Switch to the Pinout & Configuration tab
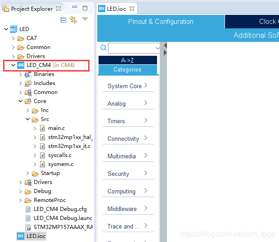The height and width of the screenshot is (242, 279). (x=161, y=22)
